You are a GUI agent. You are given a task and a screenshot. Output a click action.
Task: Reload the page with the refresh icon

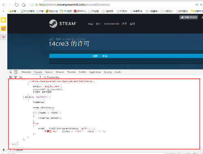point(17,5)
